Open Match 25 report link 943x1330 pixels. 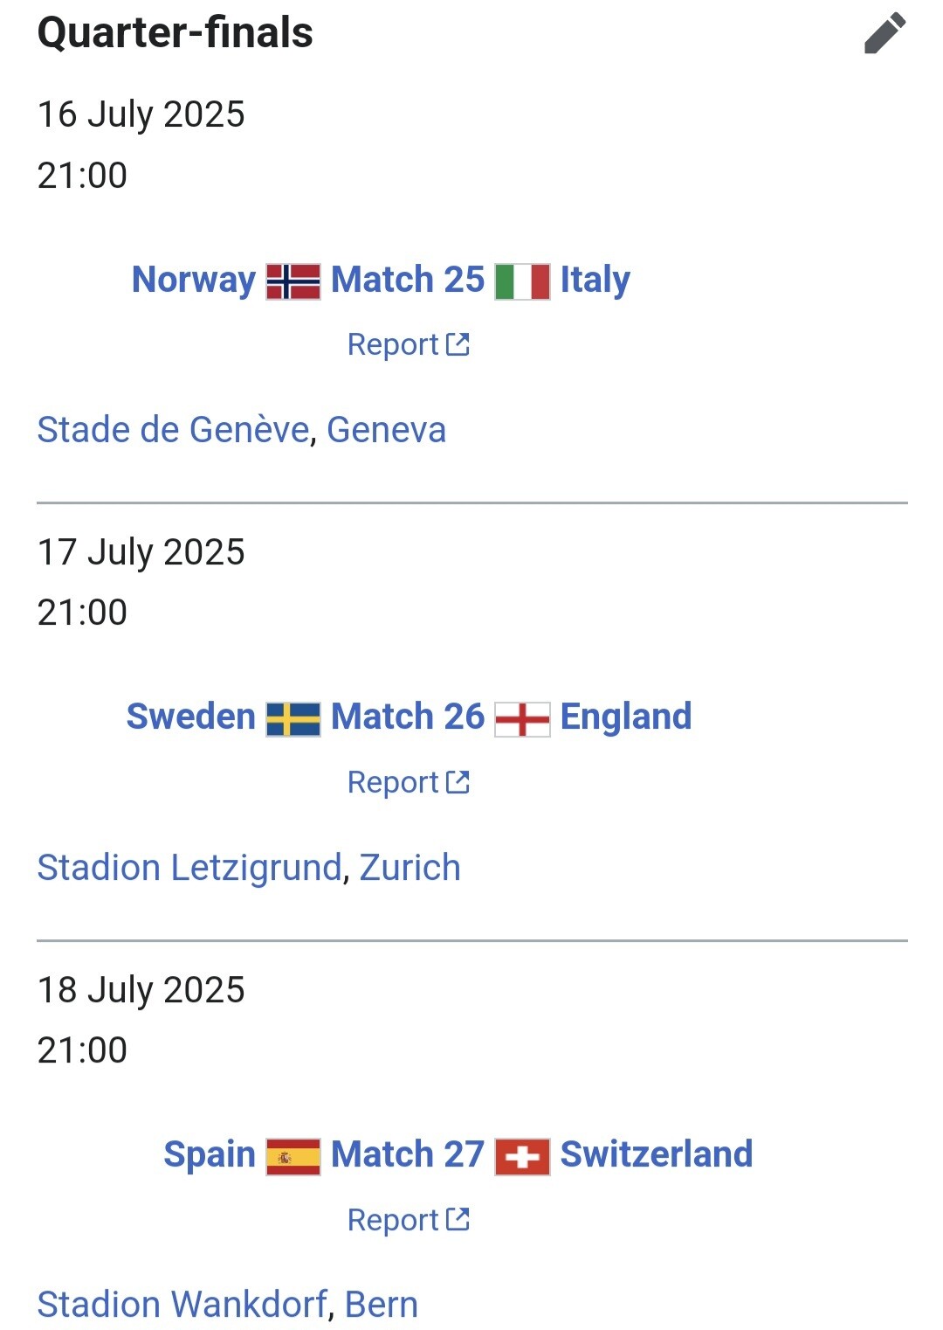tap(408, 344)
